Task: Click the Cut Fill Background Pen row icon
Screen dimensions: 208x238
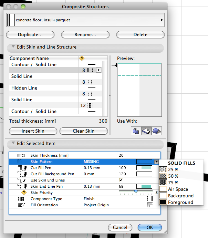Action: point(22,174)
